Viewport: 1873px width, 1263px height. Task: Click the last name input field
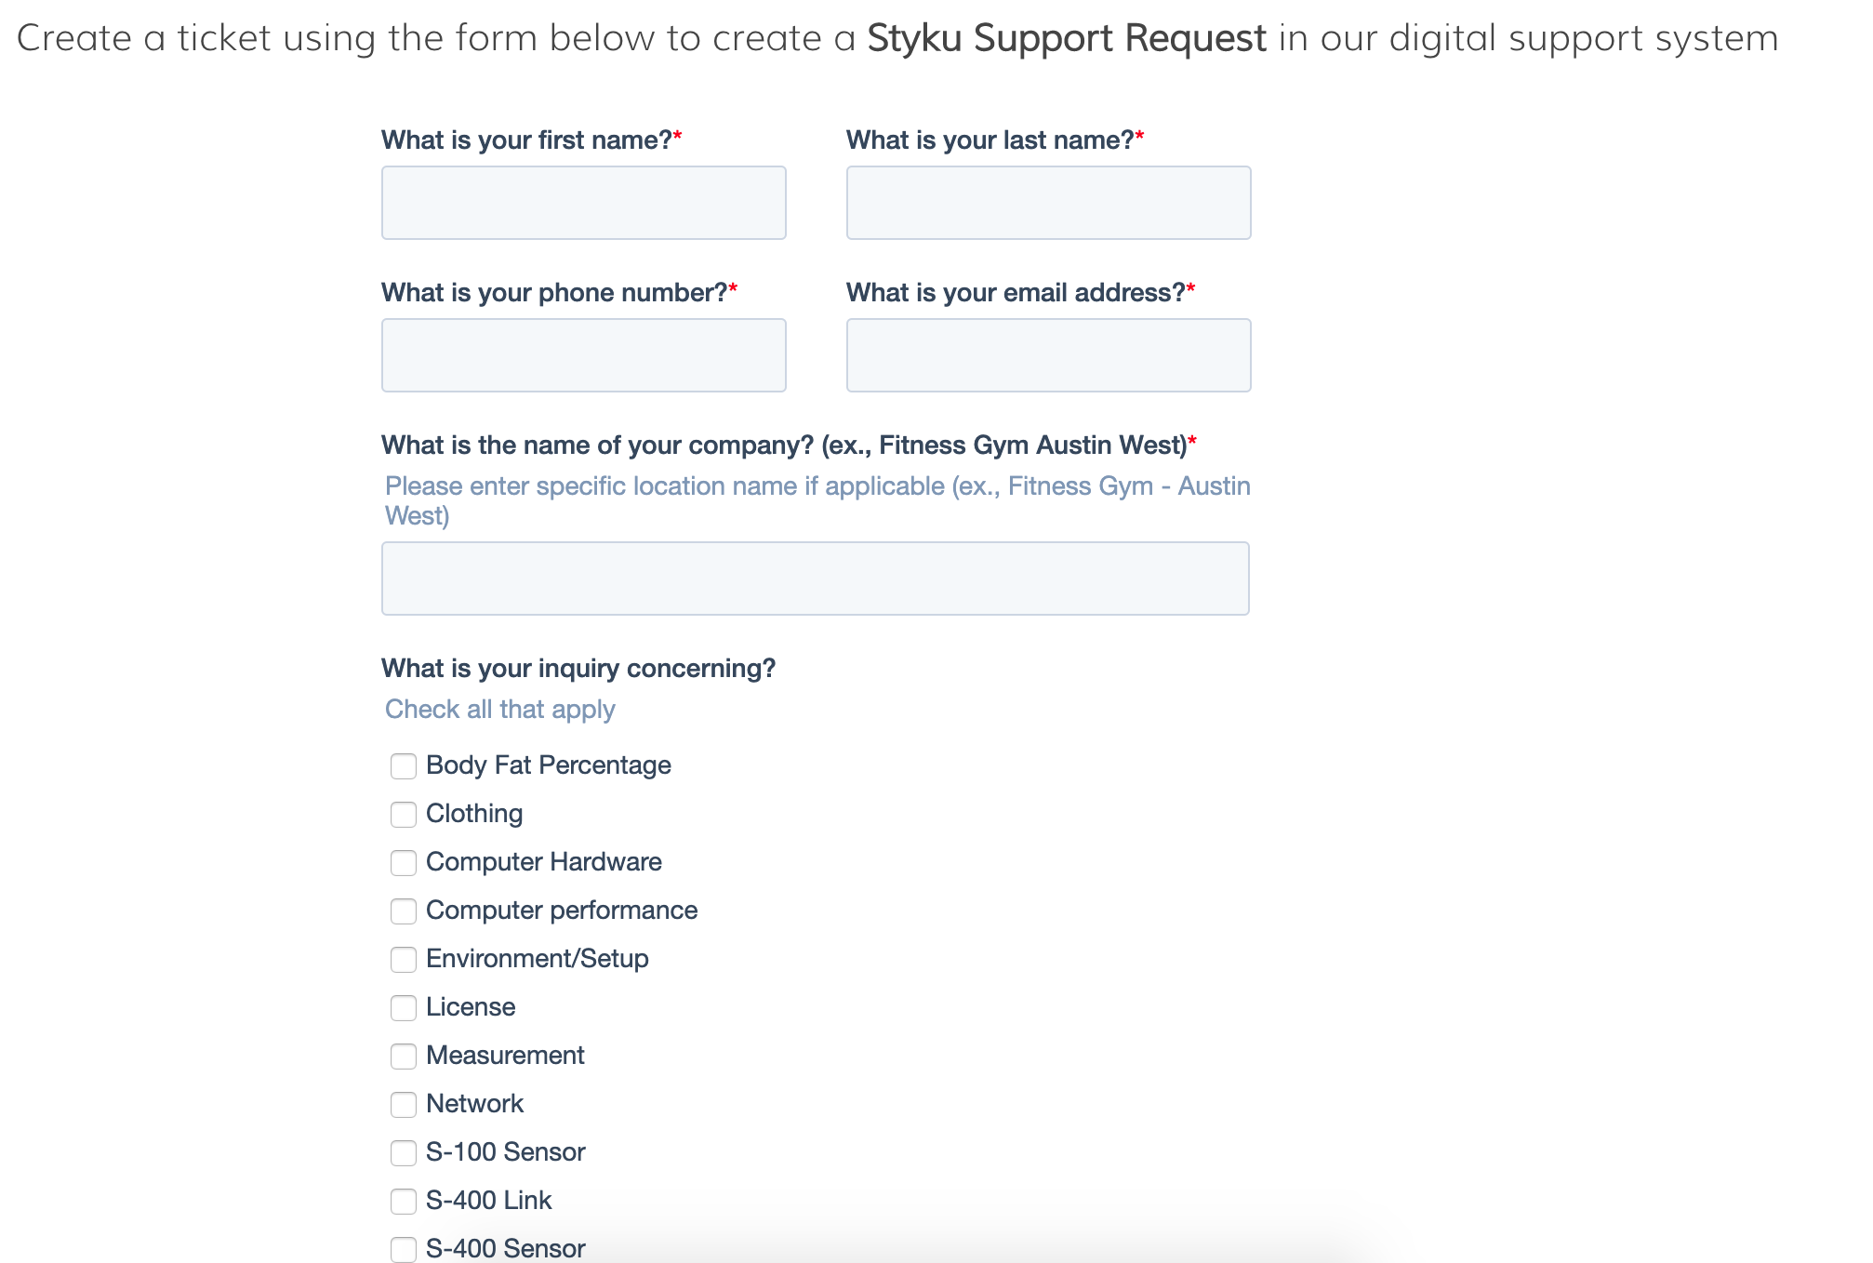click(x=1048, y=203)
